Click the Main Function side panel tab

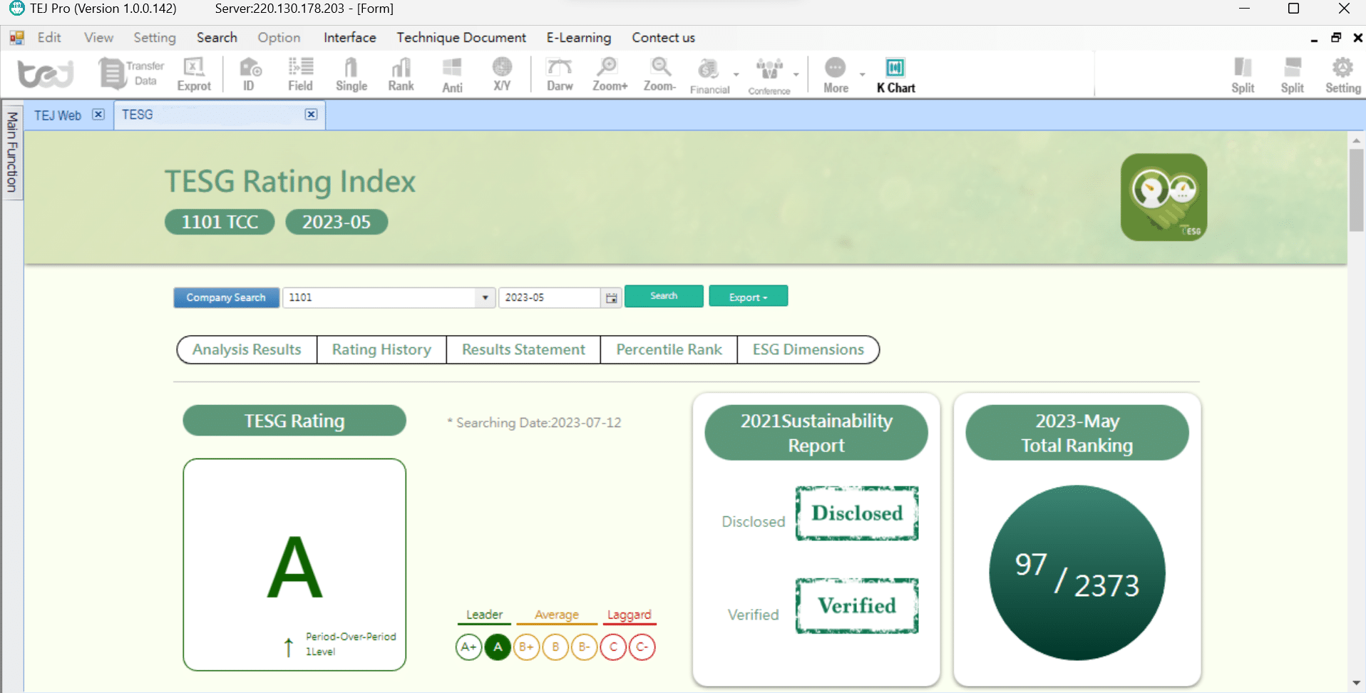(x=12, y=153)
